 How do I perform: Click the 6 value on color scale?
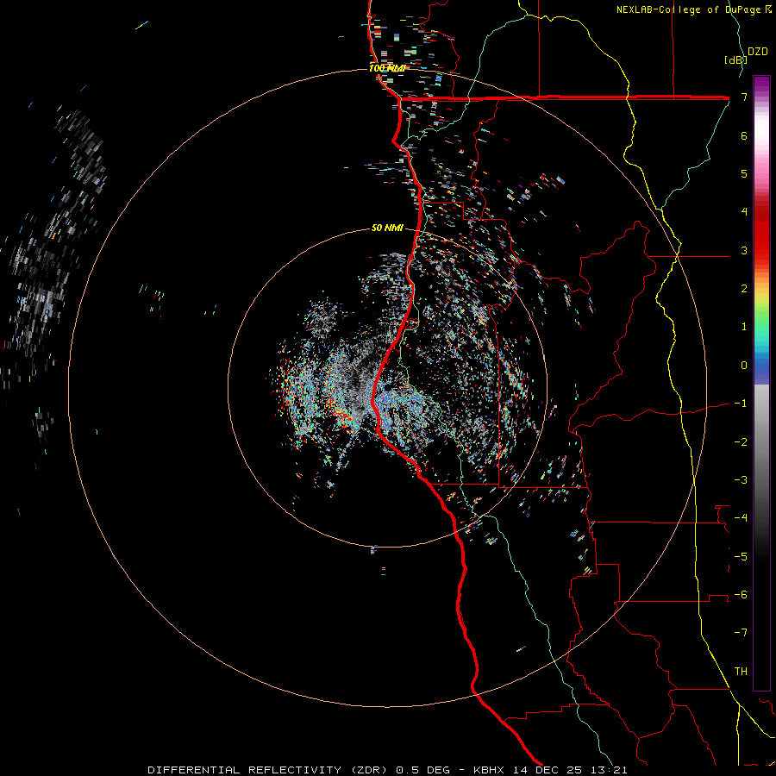coord(744,135)
